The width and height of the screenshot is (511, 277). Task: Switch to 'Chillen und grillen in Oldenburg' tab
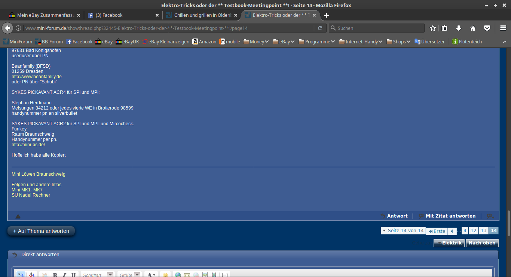coord(202,15)
